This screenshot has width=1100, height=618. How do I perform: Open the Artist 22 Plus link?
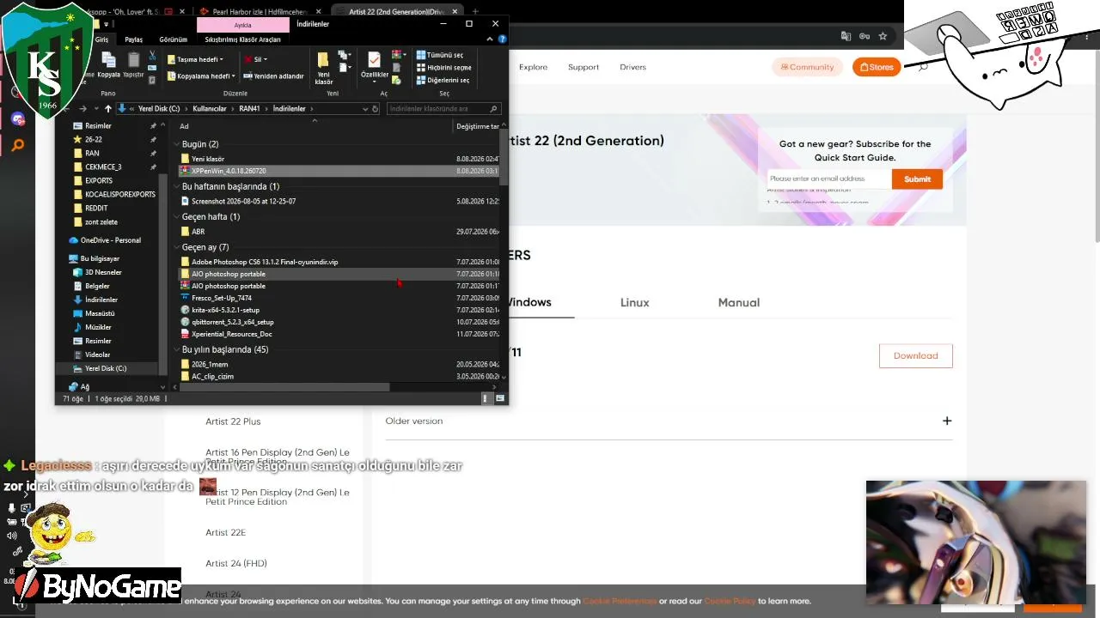233,421
